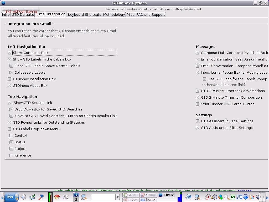Click the magnifier icon right of globe gear

[x=197, y=197]
